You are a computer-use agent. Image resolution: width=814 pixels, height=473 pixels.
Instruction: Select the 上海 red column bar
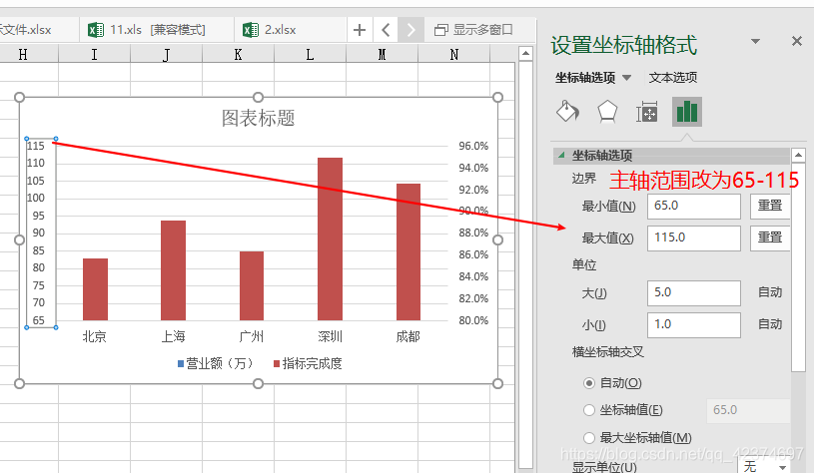(174, 270)
